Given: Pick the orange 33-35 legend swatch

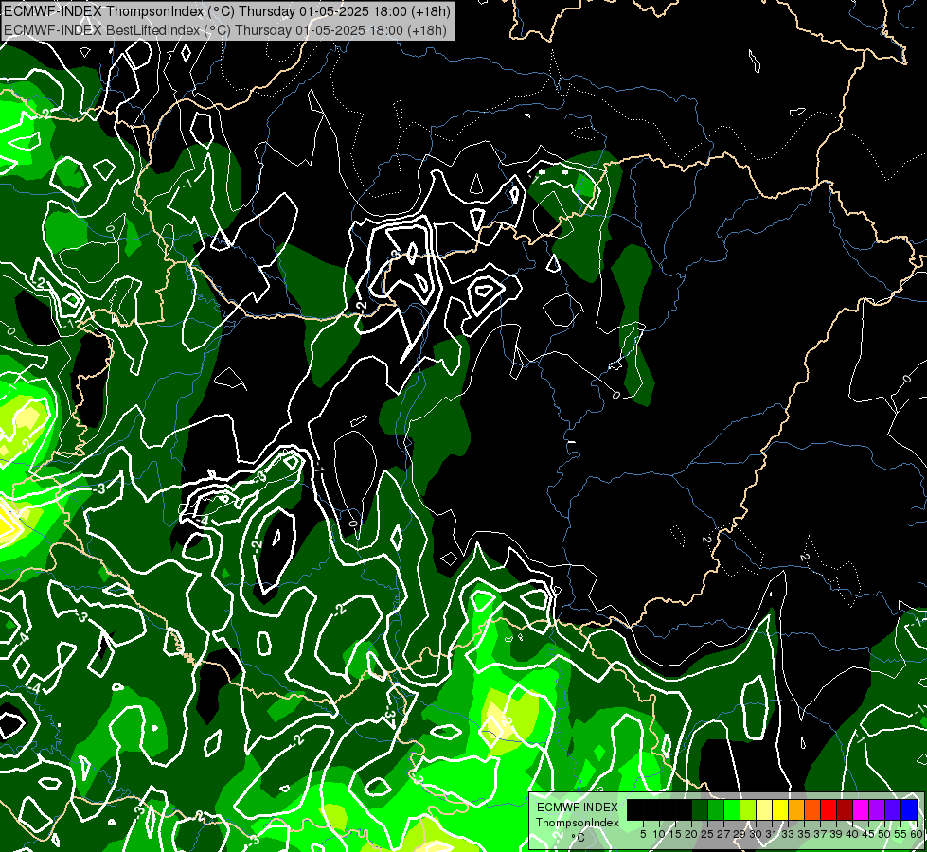Looking at the screenshot, I should tap(796, 809).
